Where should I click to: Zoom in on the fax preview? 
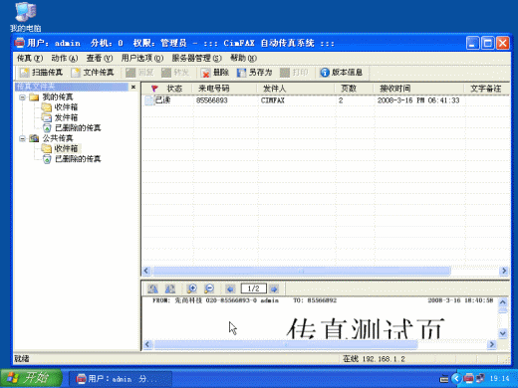[x=192, y=289]
